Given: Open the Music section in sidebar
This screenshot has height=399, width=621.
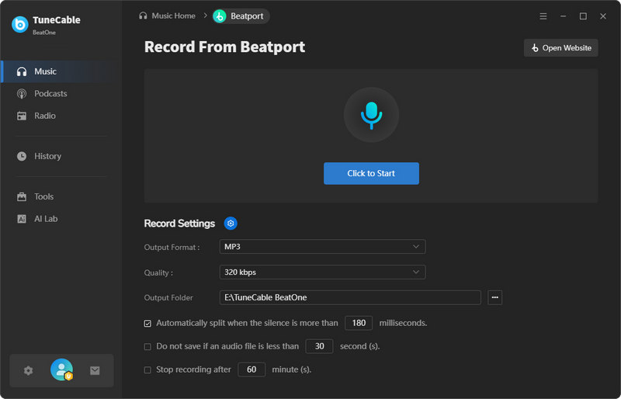Looking at the screenshot, I should tap(61, 71).
